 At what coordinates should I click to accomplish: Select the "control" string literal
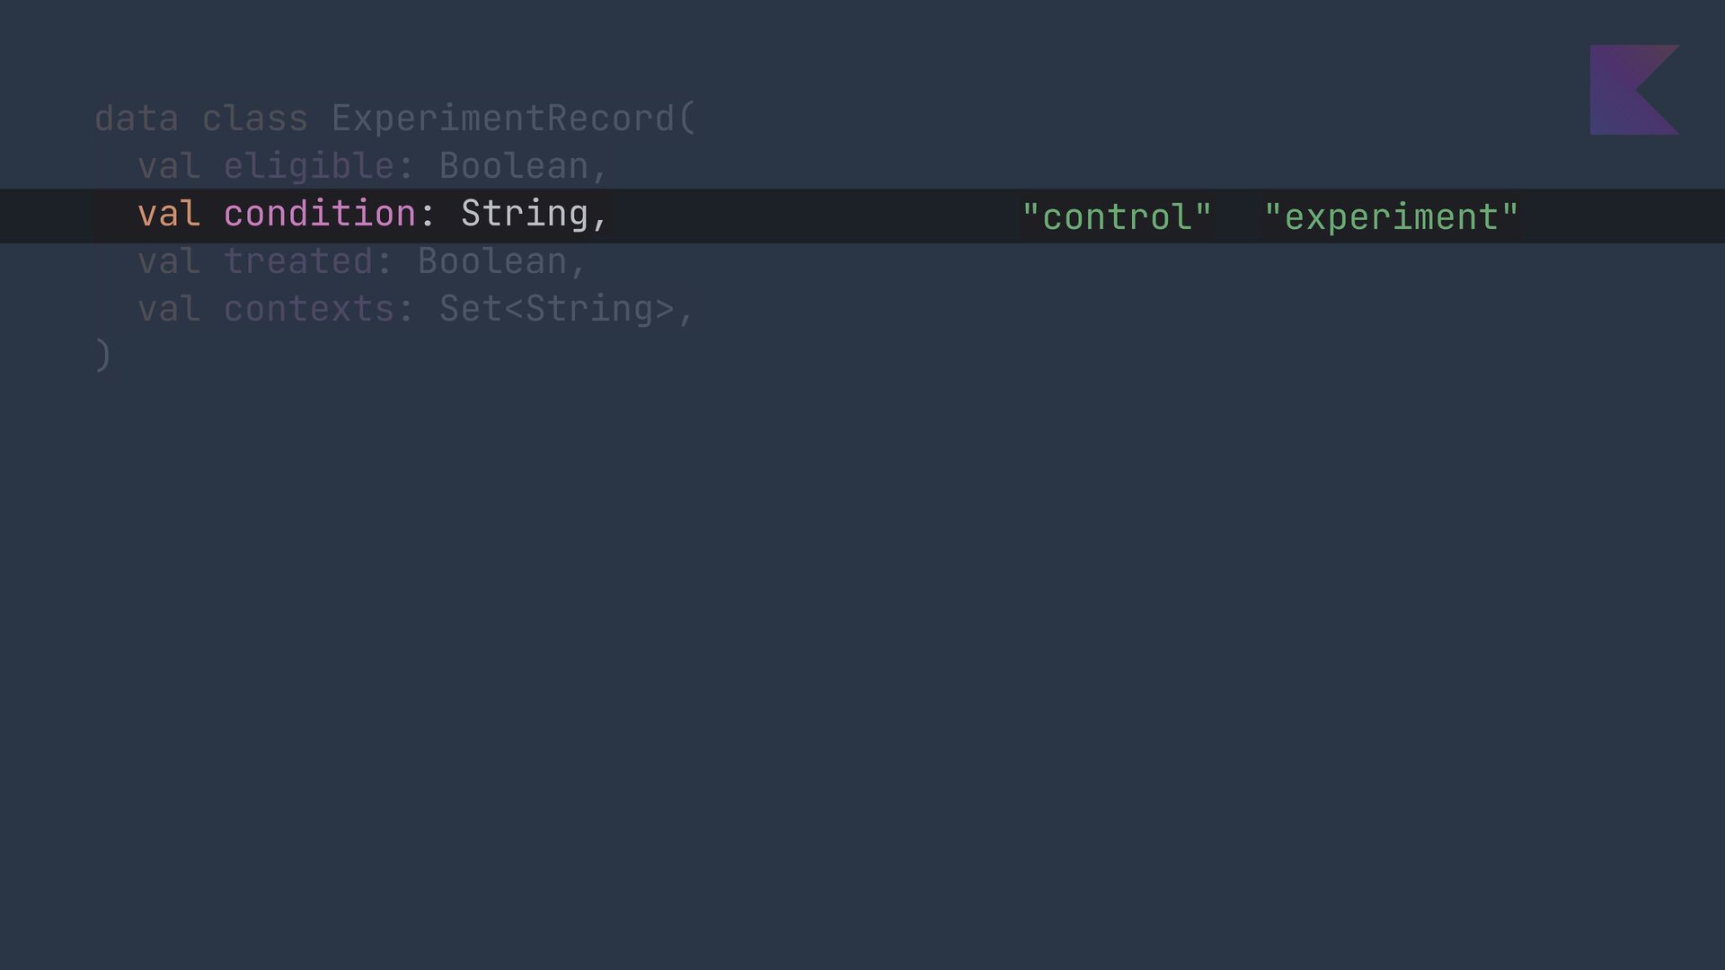[x=1117, y=217]
